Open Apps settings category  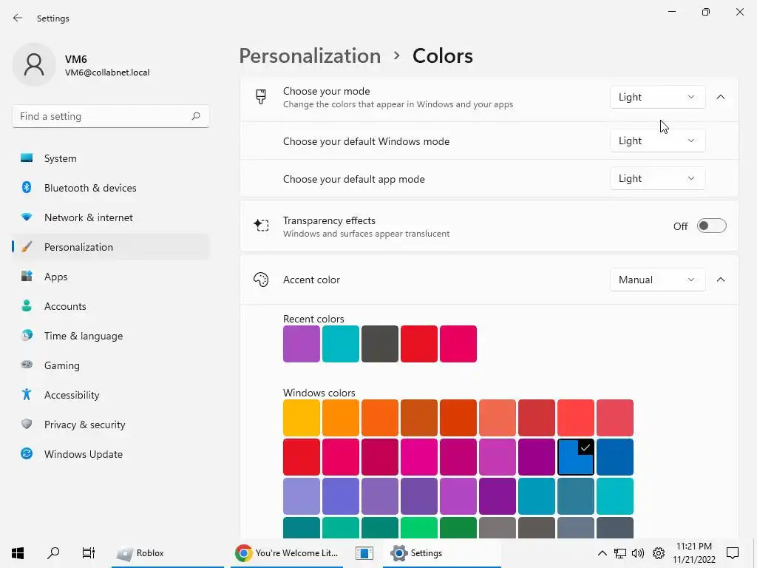tap(111, 277)
